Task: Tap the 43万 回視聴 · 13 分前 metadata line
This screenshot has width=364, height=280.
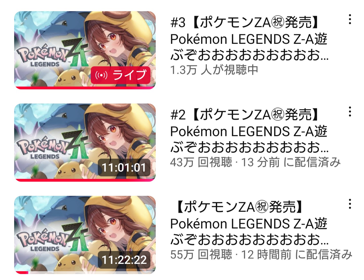Action: coord(255,162)
